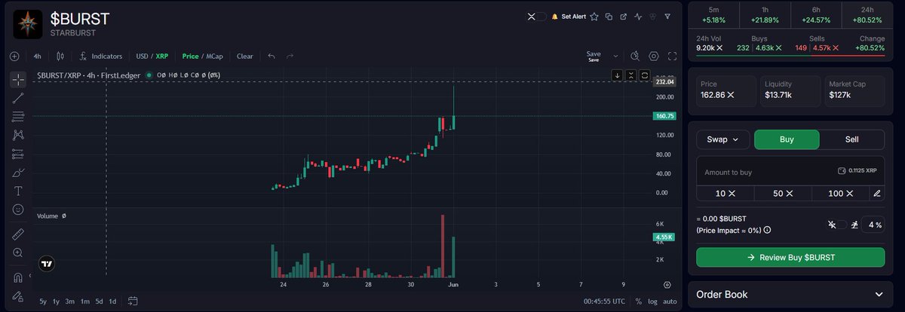Choose the 100 XRP preset amount
This screenshot has height=312, width=905.
click(840, 194)
